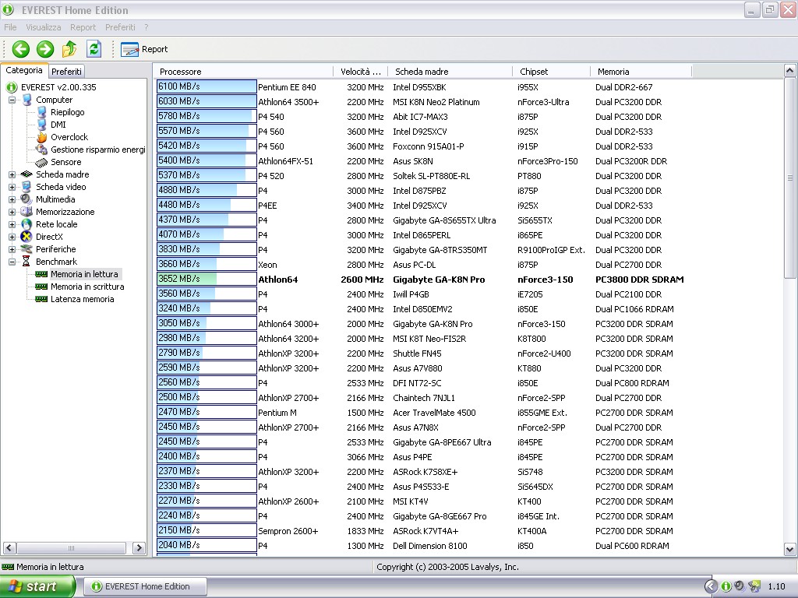The width and height of the screenshot is (798, 598).
Task: Select the Overclock flame icon
Action: pyautogui.click(x=42, y=137)
